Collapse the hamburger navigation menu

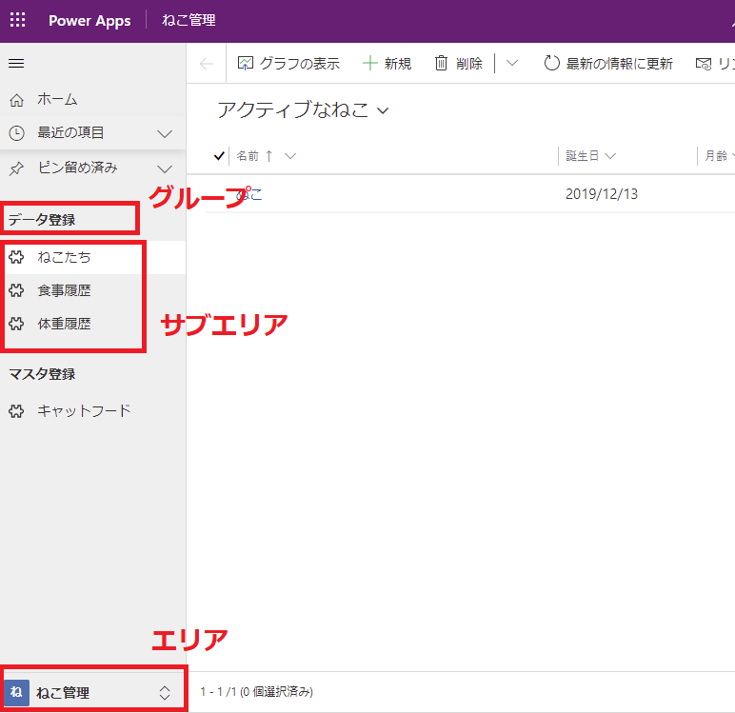16,64
